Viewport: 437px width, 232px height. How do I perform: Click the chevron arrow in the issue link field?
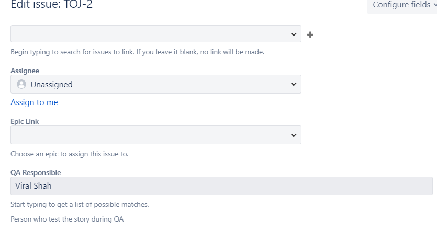[293, 34]
